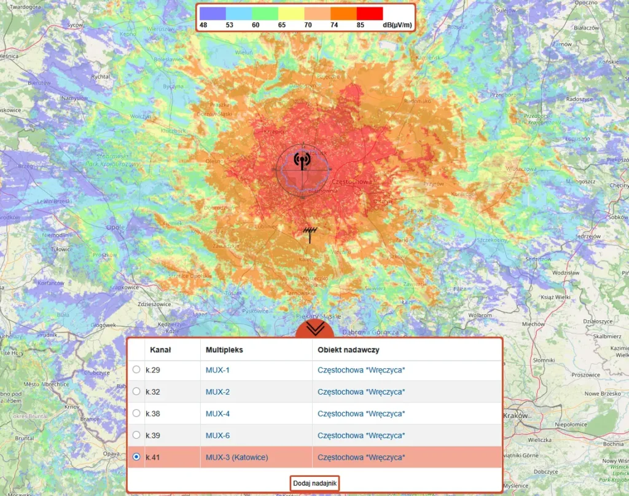Select the k.38 MUX-4 radio button

(136, 413)
